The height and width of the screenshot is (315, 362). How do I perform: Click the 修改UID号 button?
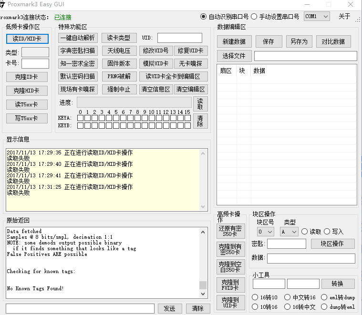point(156,51)
